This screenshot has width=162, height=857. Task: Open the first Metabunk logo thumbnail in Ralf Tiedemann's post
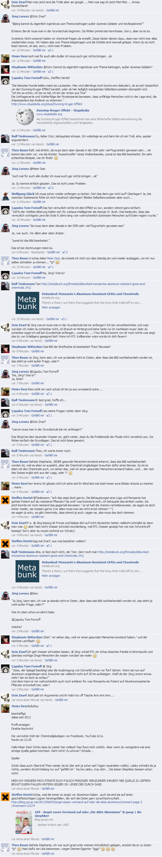click(27, 303)
